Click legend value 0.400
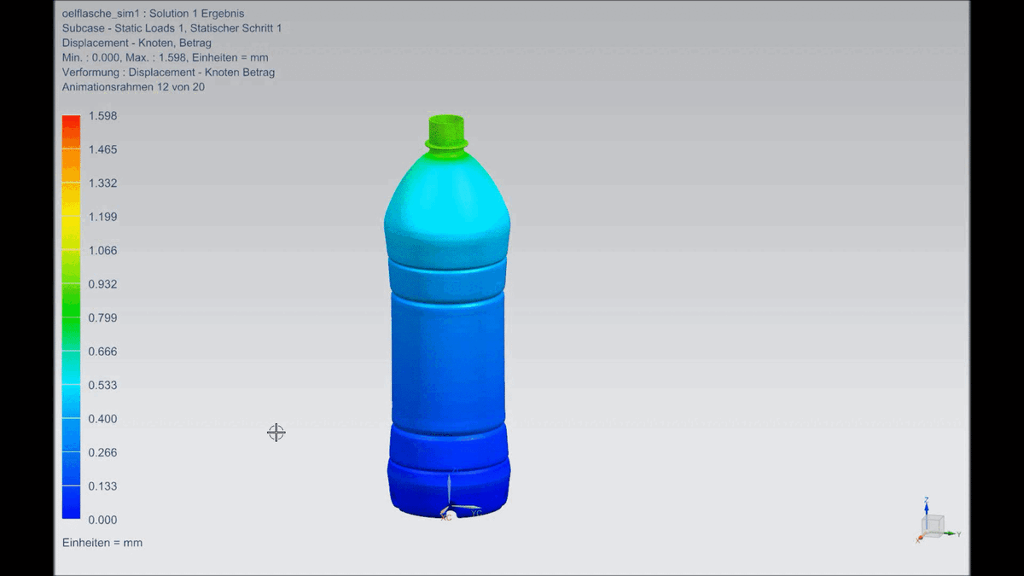This screenshot has height=576, width=1024. pyautogui.click(x=103, y=419)
